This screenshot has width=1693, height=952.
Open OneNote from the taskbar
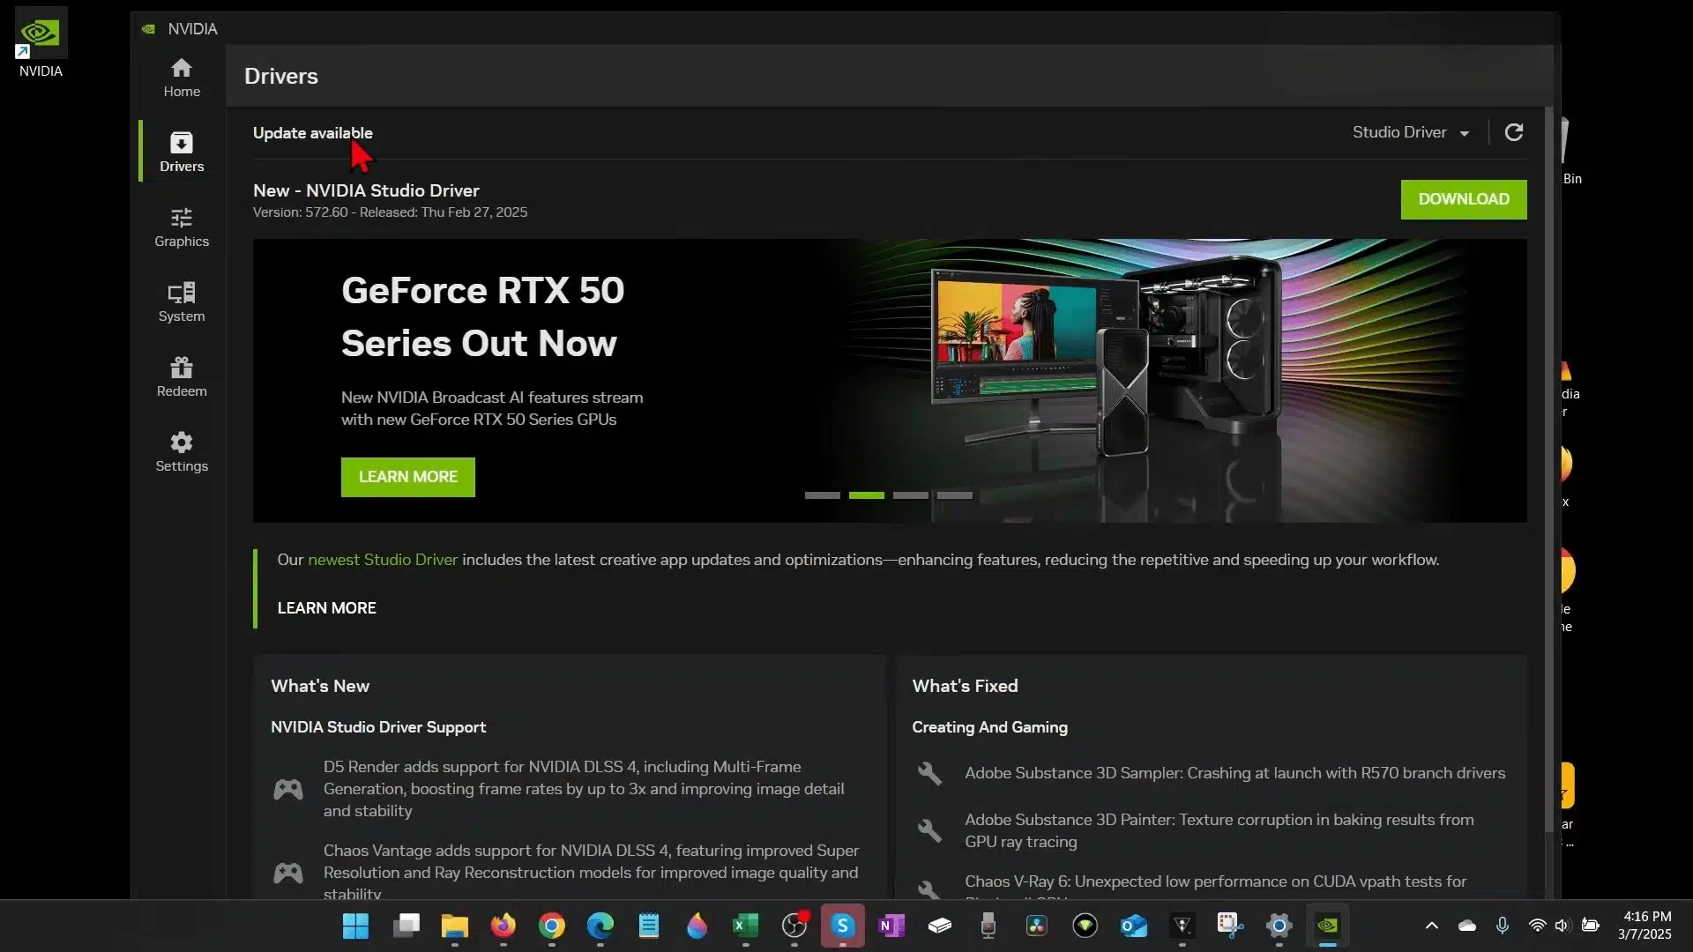[891, 926]
